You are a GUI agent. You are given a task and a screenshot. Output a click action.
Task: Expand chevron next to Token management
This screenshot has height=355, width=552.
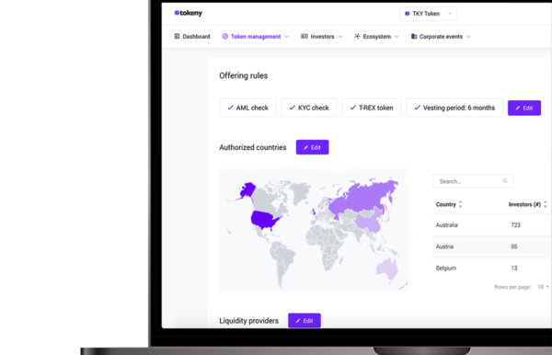click(x=287, y=37)
